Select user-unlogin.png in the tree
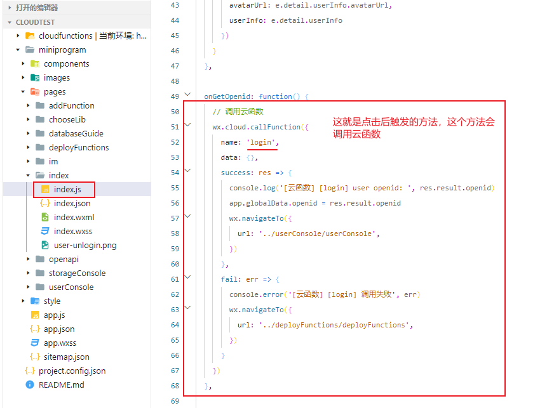The height and width of the screenshot is (408, 554). pyautogui.click(x=85, y=246)
